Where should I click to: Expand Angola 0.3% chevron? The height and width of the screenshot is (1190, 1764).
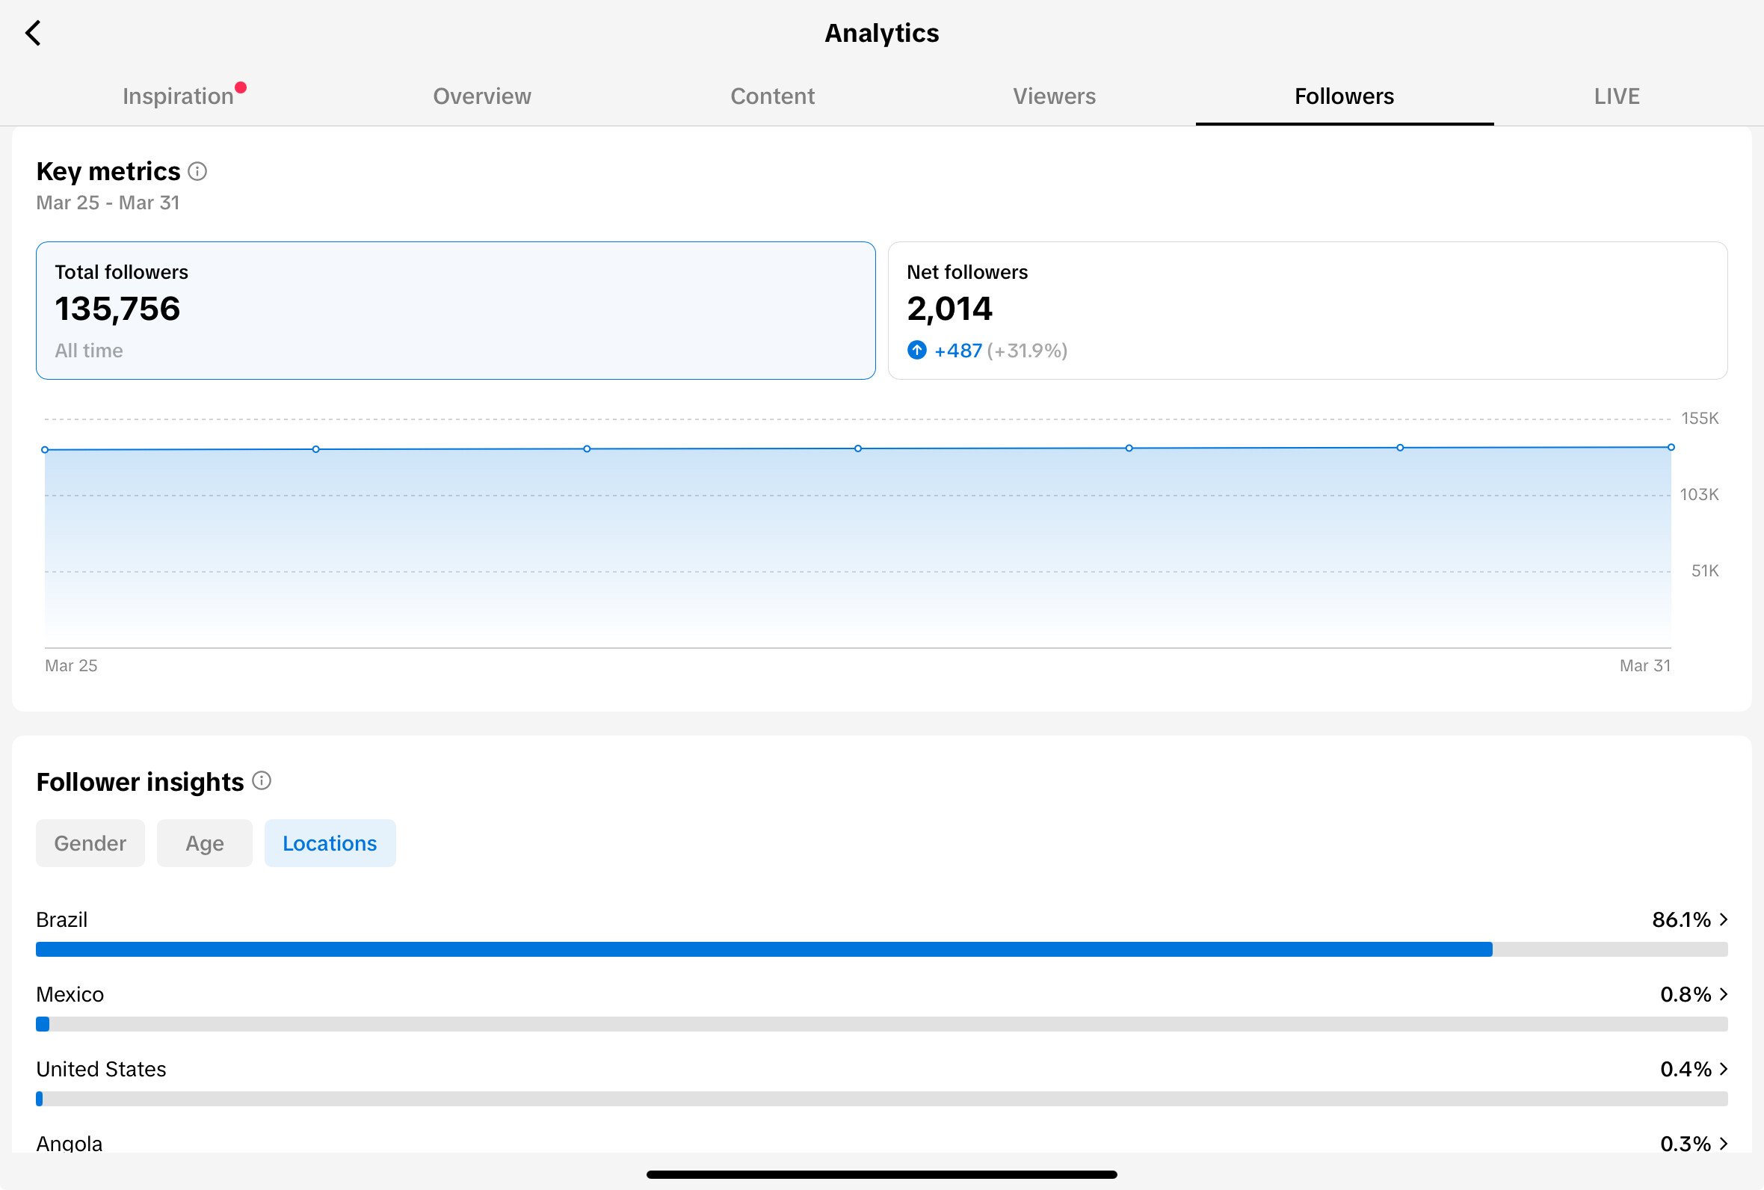point(1724,1144)
